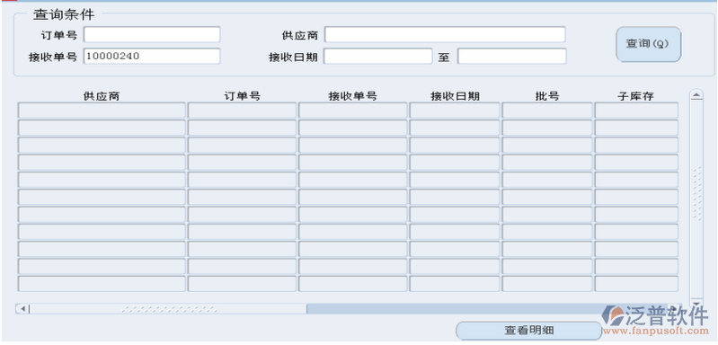Select last row 订单号 cell
The image size is (718, 345).
pyautogui.click(x=243, y=284)
